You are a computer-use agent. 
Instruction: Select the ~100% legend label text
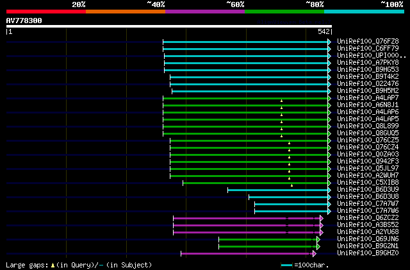[x=392, y=4]
